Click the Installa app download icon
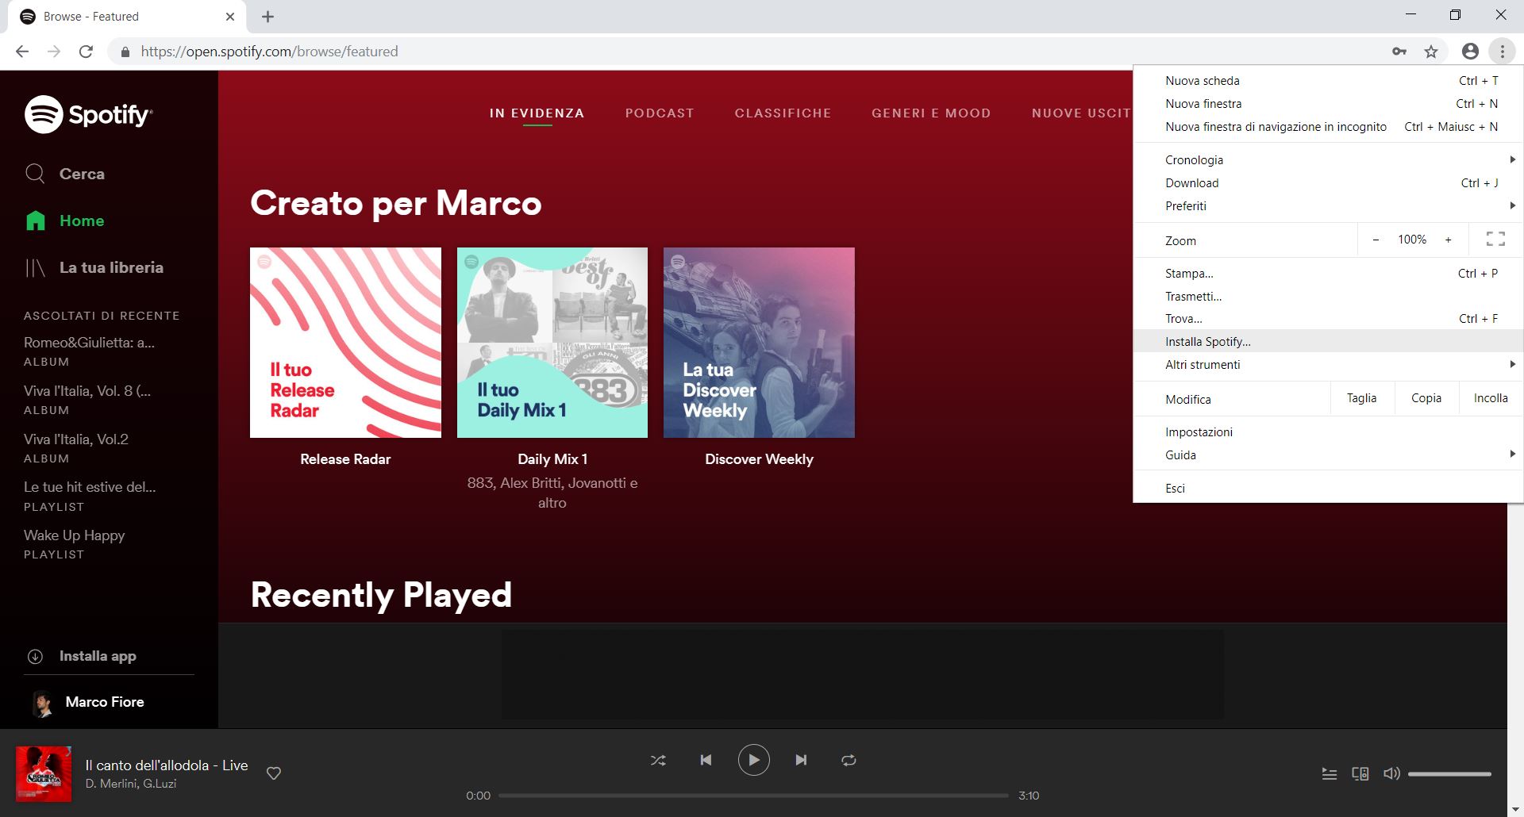This screenshot has width=1524, height=817. (x=35, y=656)
